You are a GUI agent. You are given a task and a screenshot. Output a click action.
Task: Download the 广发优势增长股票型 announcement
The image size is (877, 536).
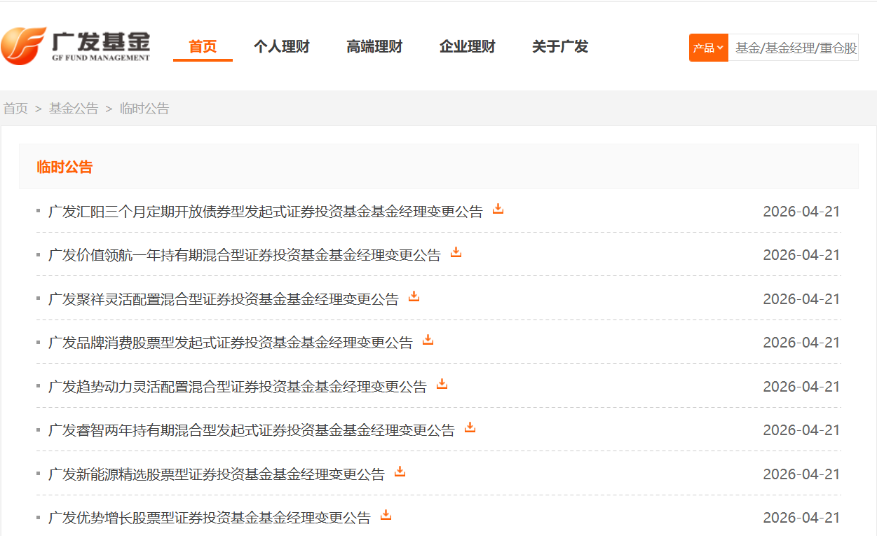coord(386,515)
